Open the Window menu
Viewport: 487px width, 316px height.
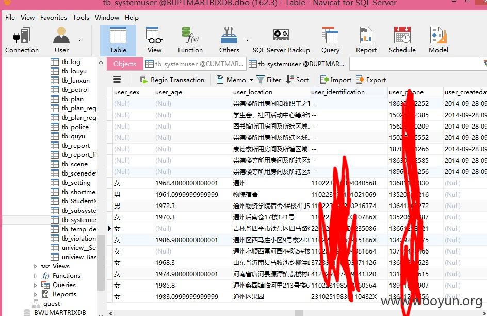107,18
